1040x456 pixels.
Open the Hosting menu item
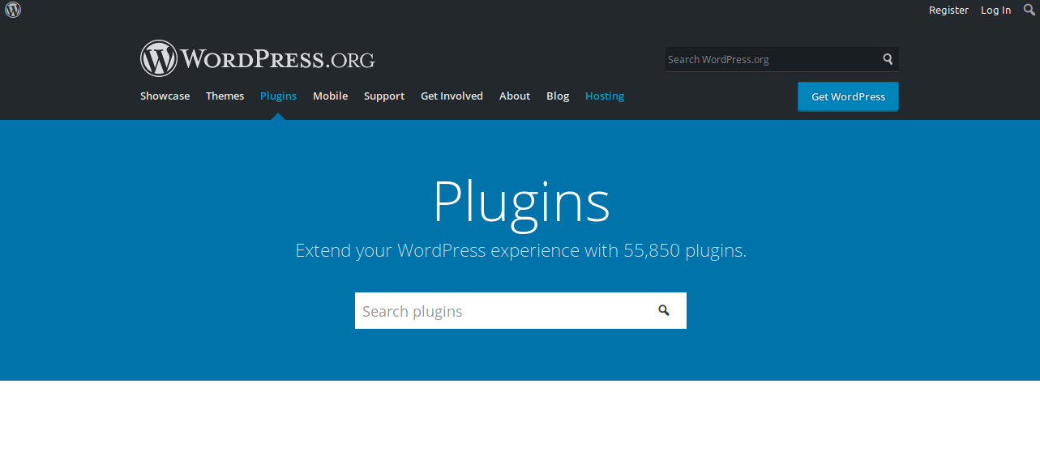click(x=604, y=96)
